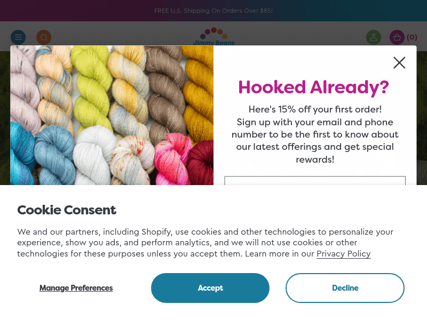Click the Cookie Consent heading
The image size is (427, 320).
[67, 210]
